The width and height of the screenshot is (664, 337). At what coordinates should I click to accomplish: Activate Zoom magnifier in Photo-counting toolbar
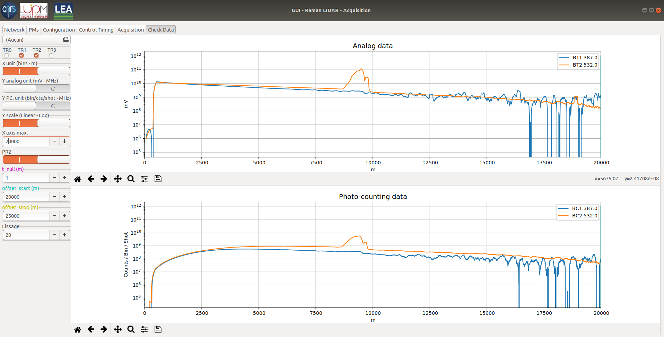[131, 329]
